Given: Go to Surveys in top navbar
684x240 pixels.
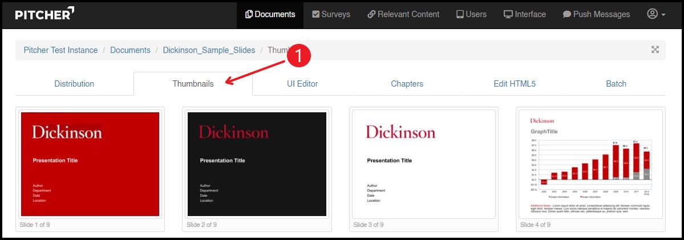Looking at the screenshot, I should (x=331, y=14).
